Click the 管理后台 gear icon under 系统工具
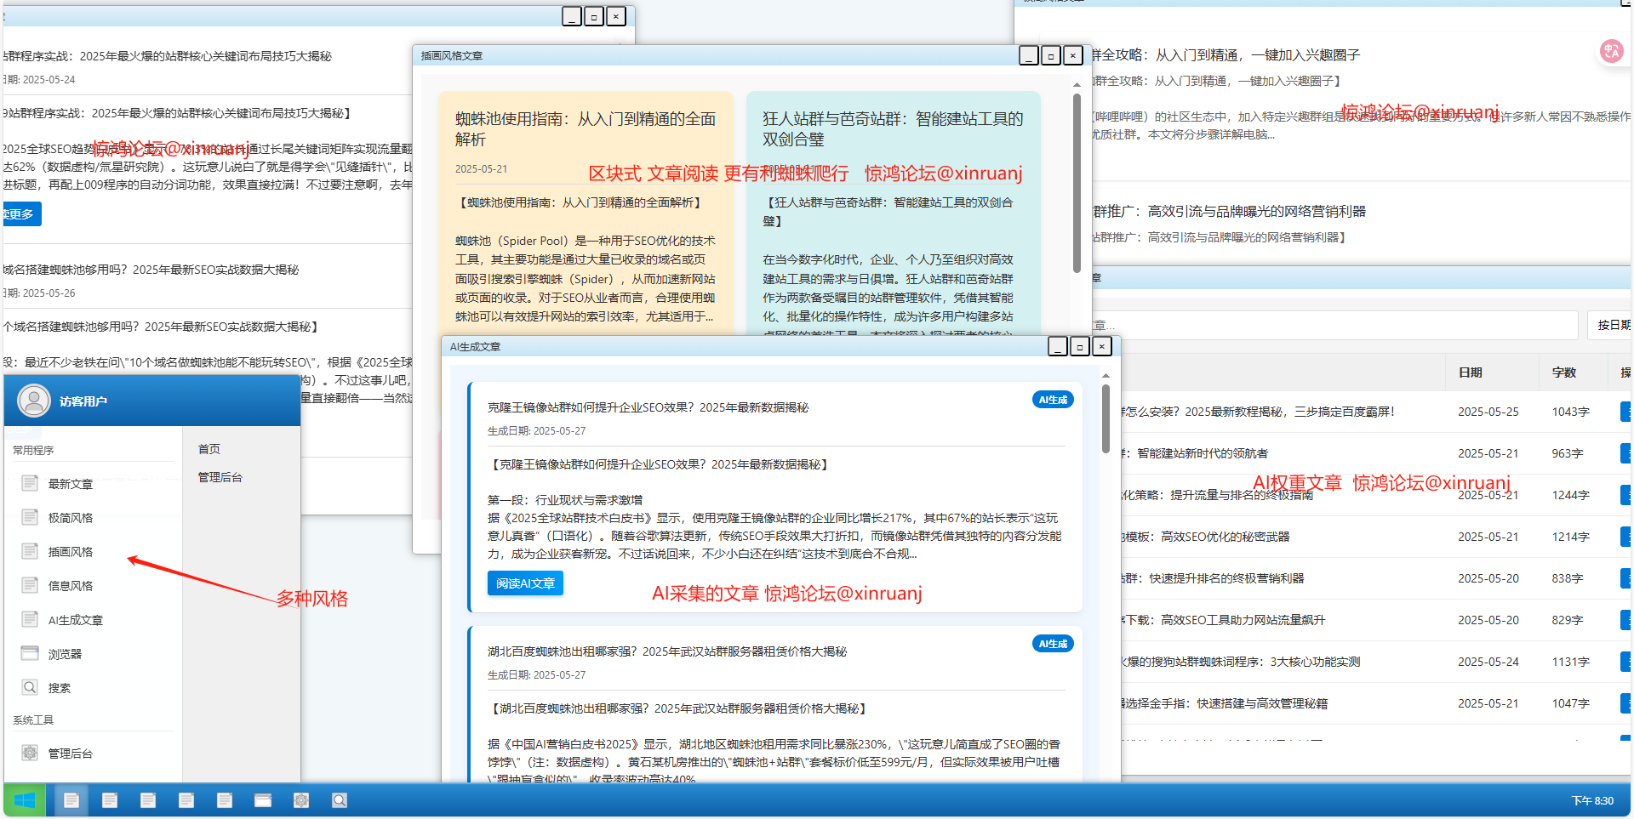 [30, 753]
